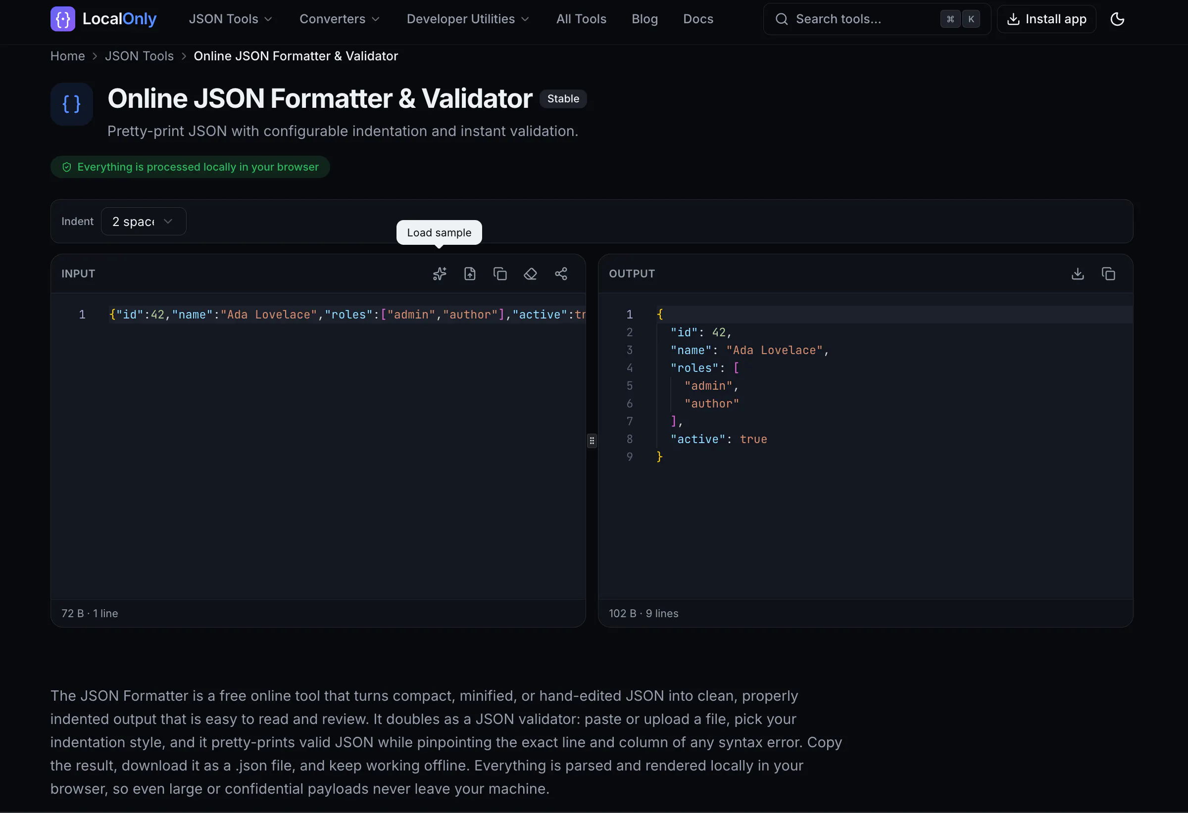Viewport: 1188px width, 813px height.
Task: Click the search magnifier icon
Action: [782, 19]
